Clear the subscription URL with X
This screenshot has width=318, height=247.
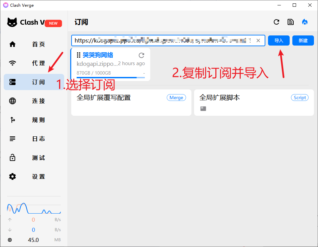[x=258, y=40]
